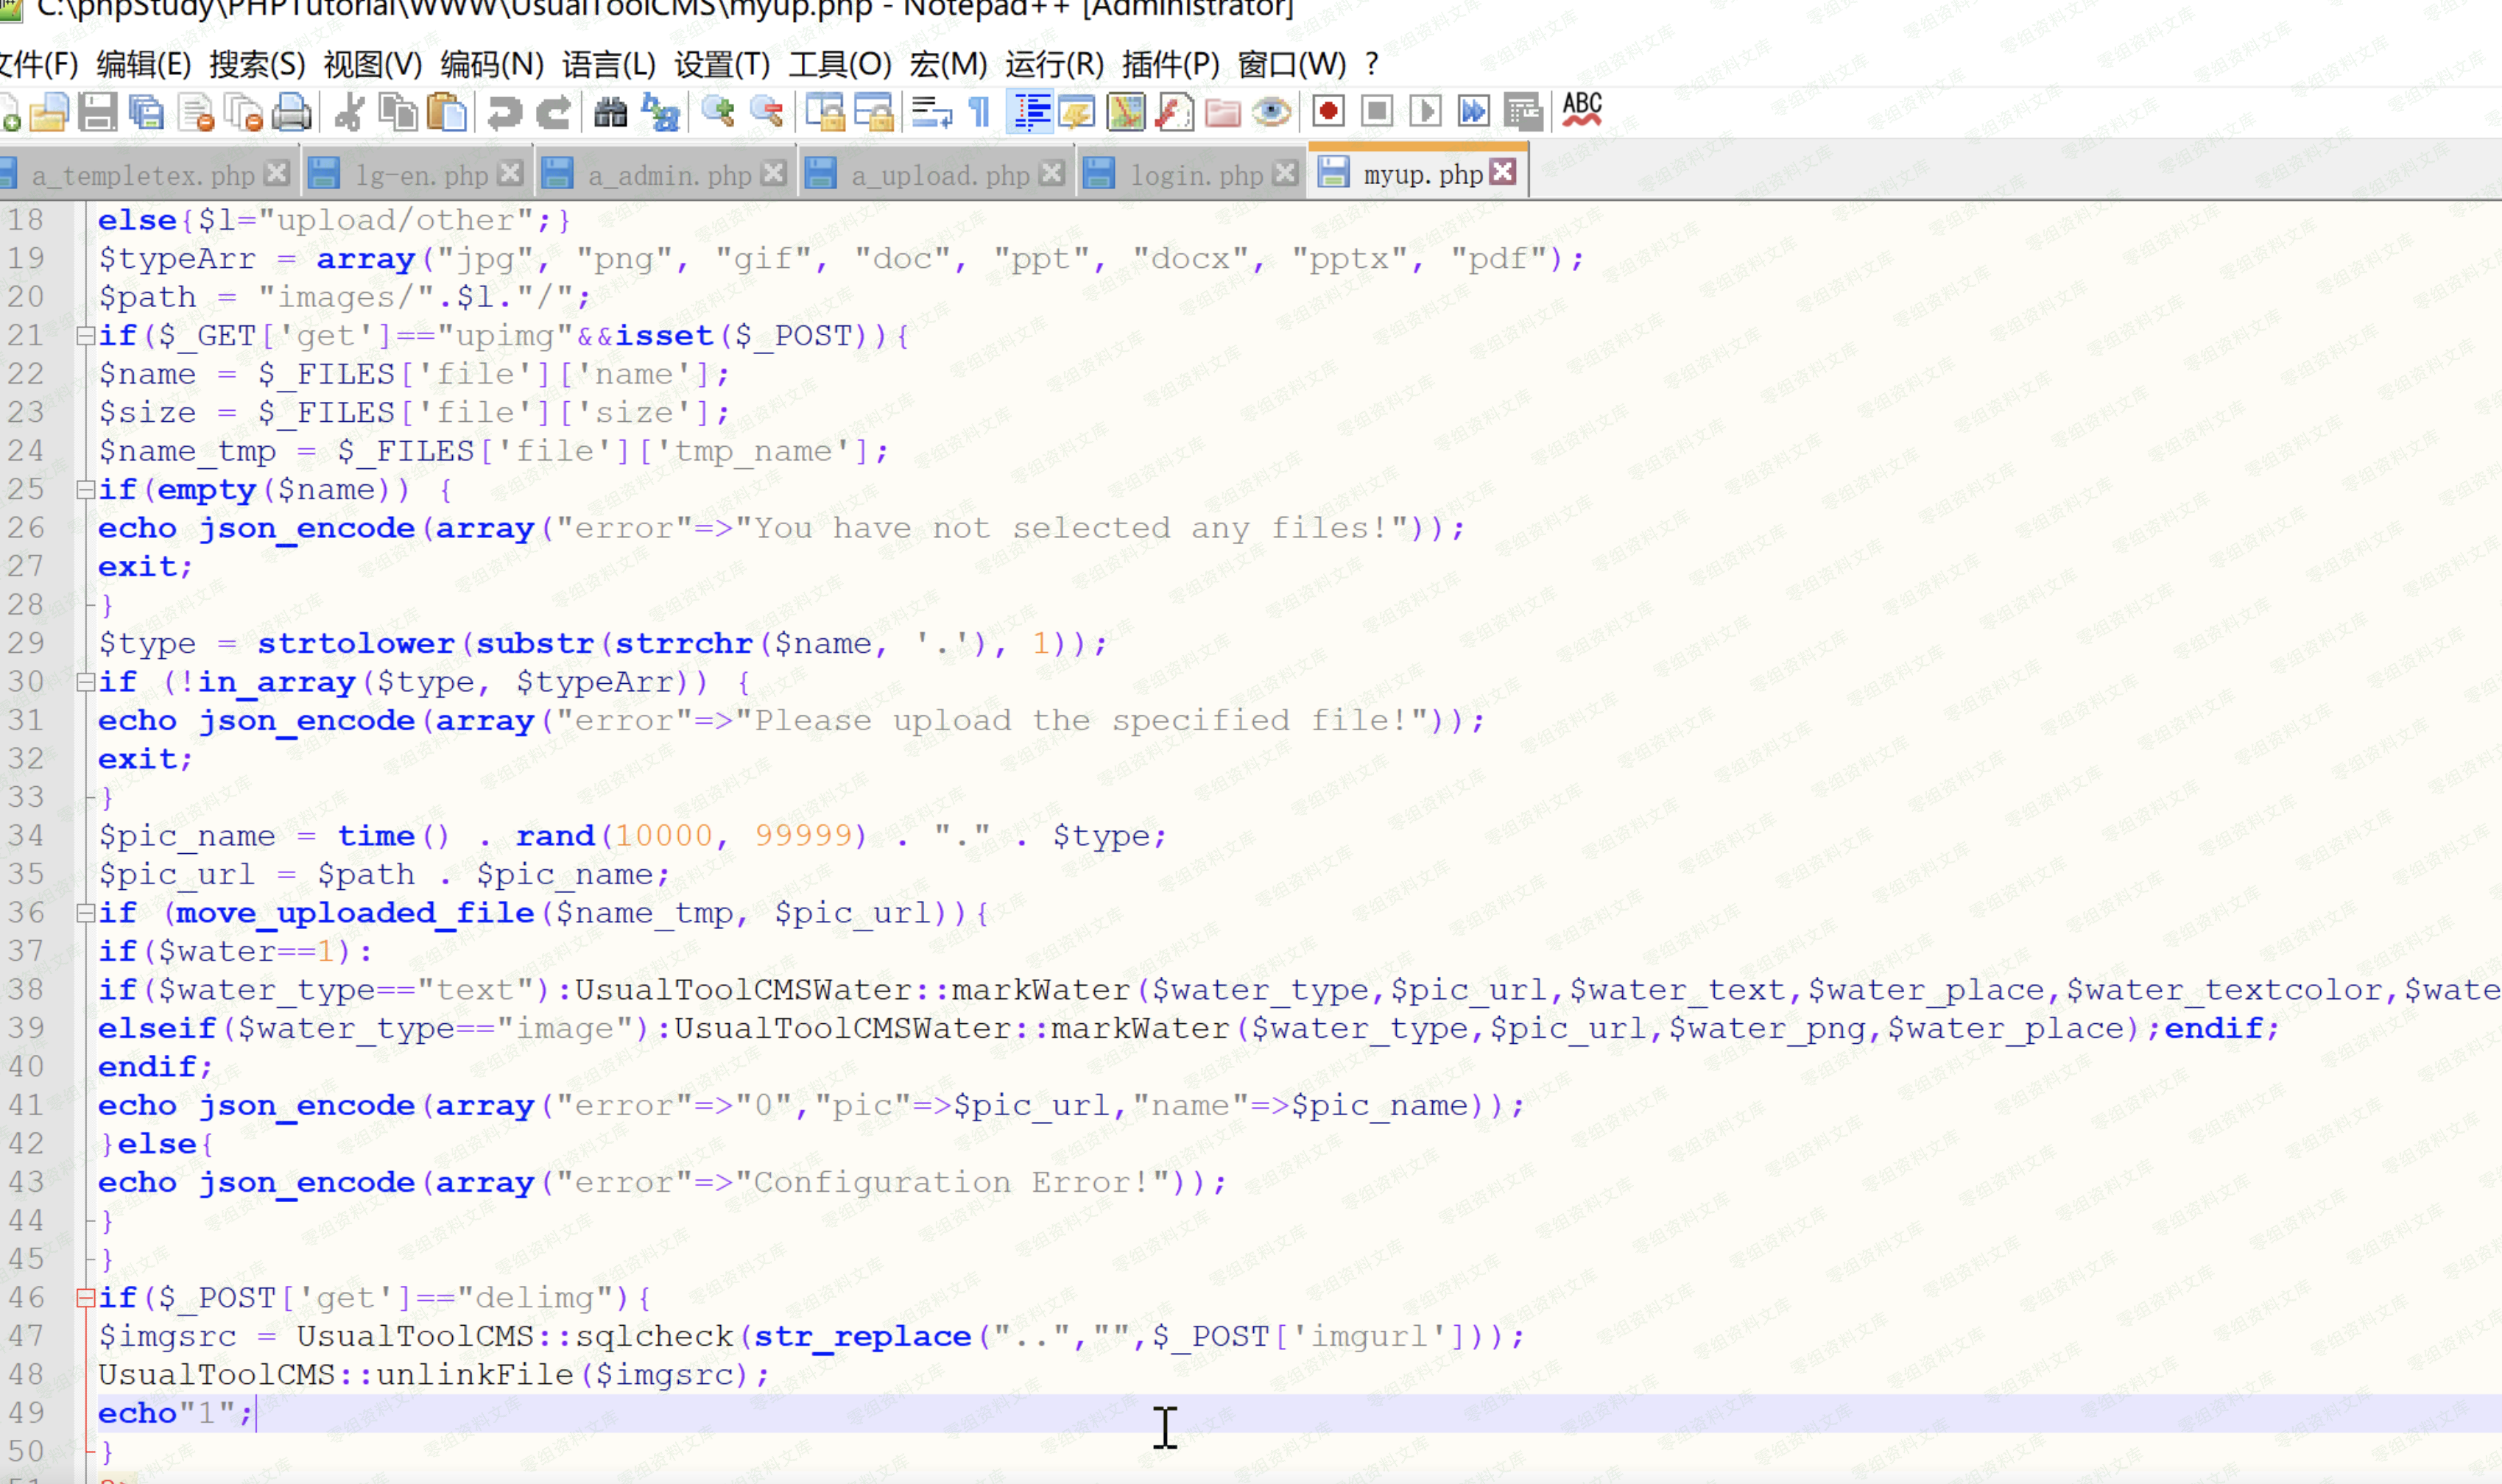Screen dimensions: 2502x1484
Task: Toggle Word Wrap in the toolbar
Action: tap(932, 112)
